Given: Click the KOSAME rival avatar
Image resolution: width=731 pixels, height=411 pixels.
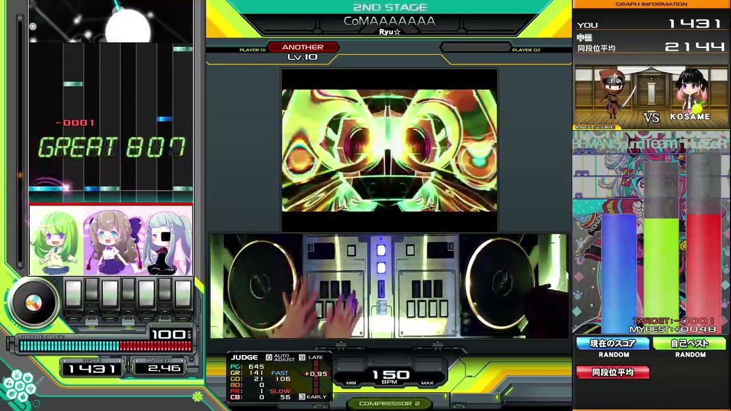Looking at the screenshot, I should [x=692, y=91].
